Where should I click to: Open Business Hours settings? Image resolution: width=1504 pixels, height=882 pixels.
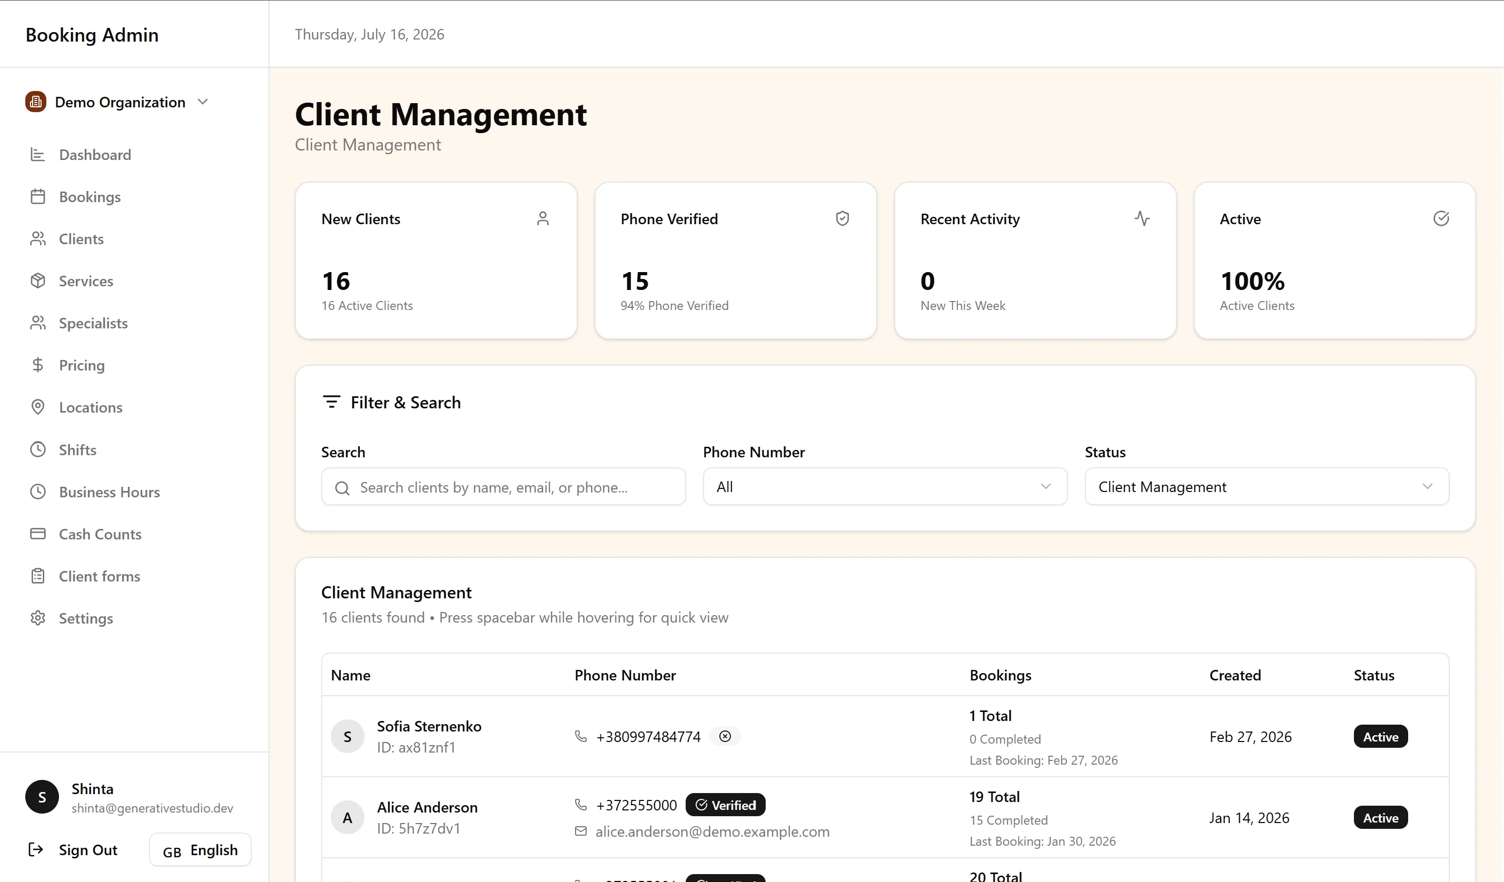[109, 492]
